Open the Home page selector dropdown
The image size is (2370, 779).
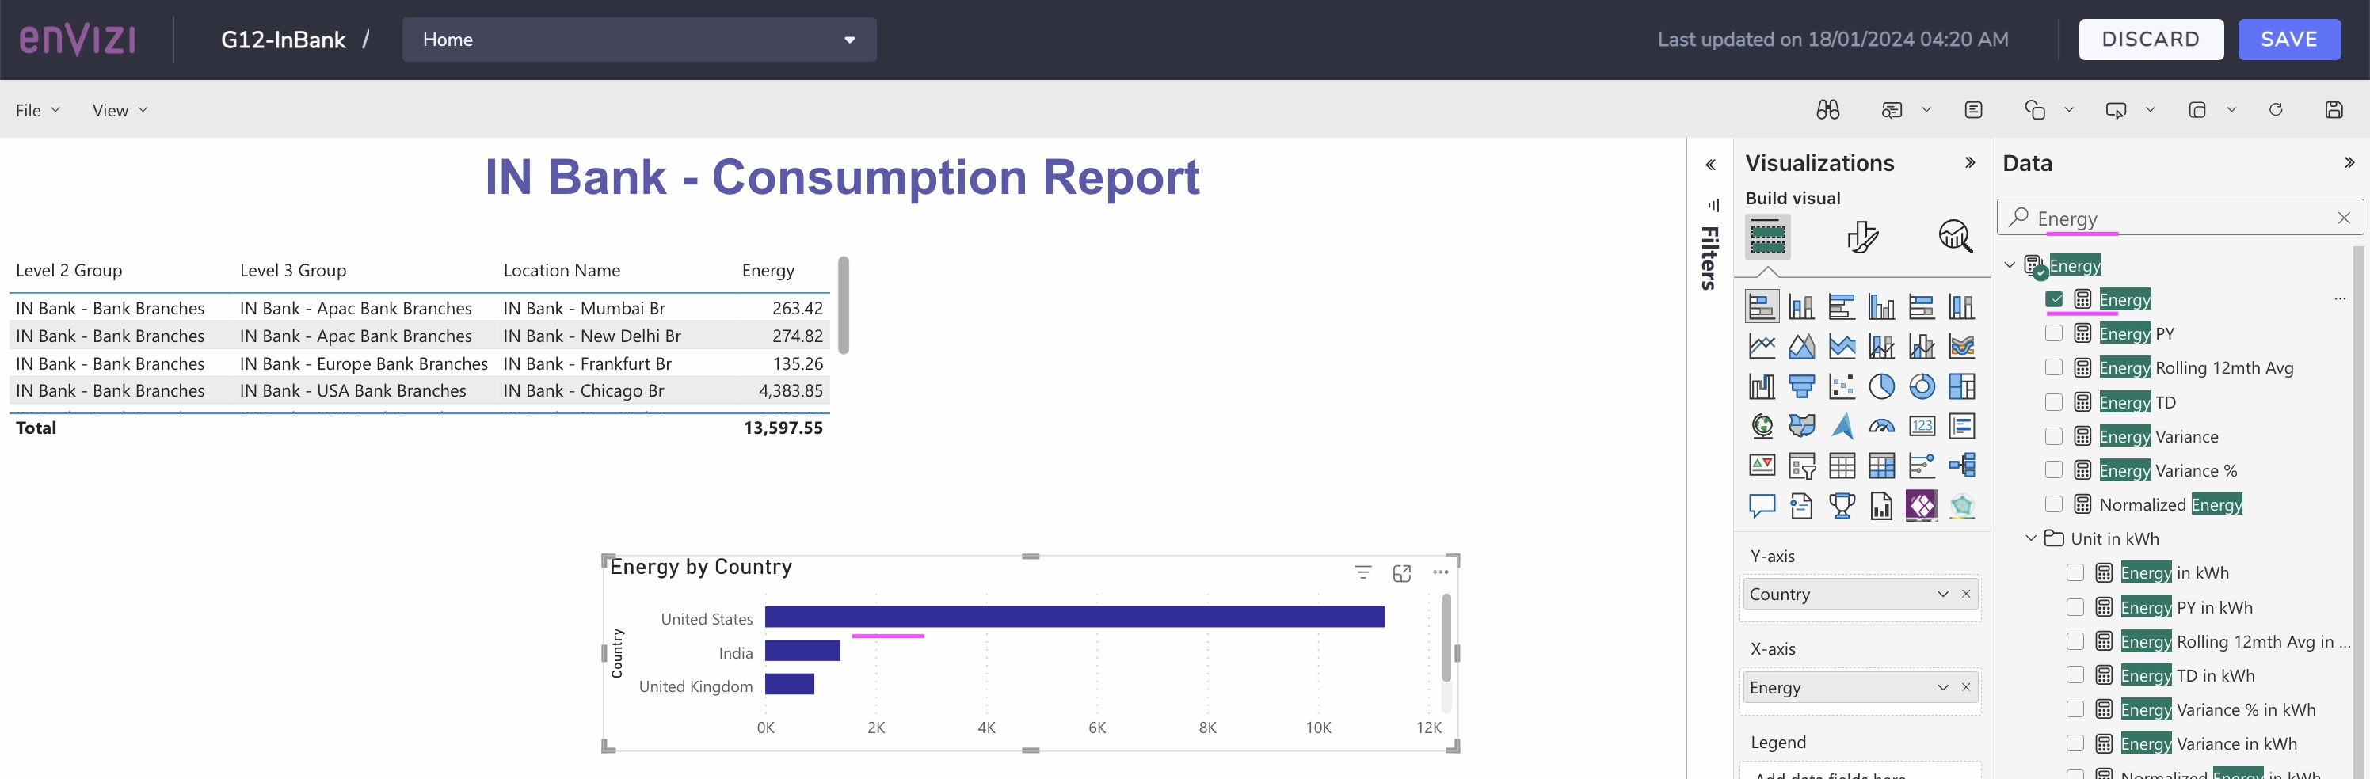(x=848, y=40)
